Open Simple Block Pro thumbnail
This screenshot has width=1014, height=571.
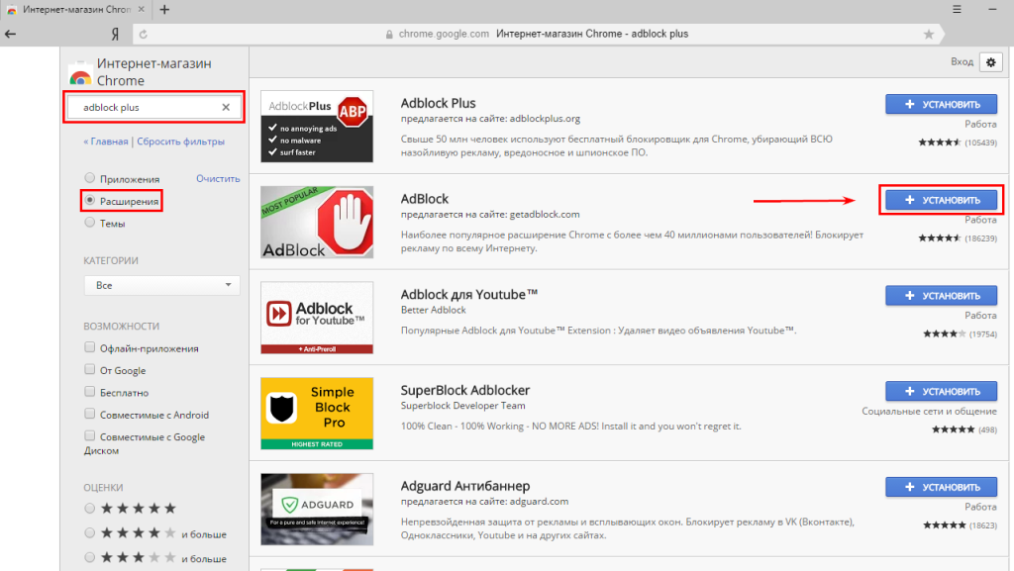(317, 414)
